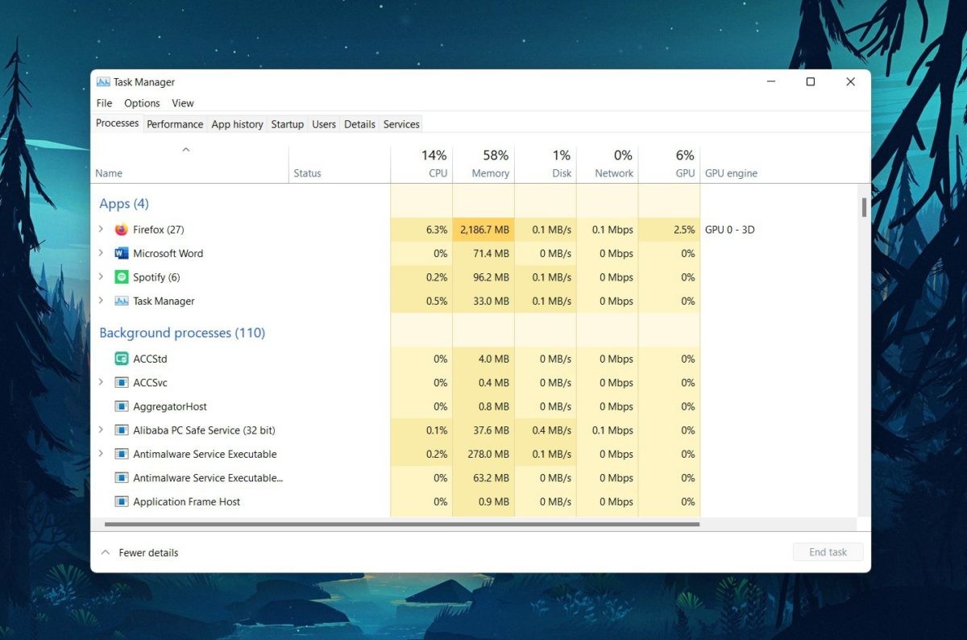Click the horizontal scrollbar at bottom of list

pyautogui.click(x=401, y=524)
